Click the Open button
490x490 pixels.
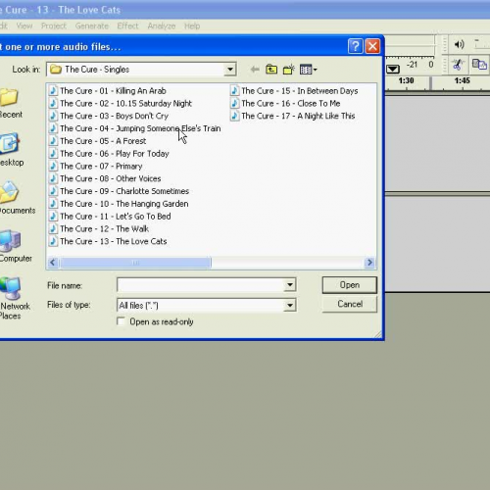coord(349,285)
